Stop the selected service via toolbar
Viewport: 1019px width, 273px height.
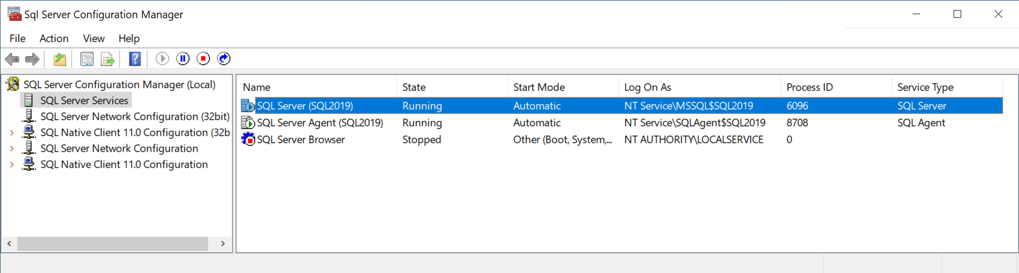click(203, 59)
